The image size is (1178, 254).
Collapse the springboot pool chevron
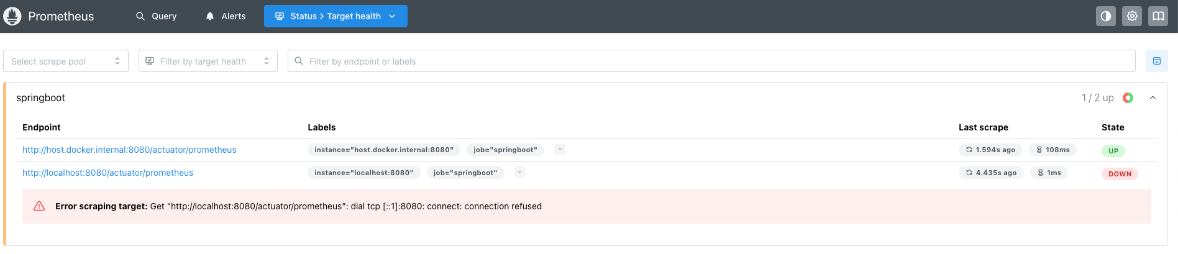coord(1153,98)
